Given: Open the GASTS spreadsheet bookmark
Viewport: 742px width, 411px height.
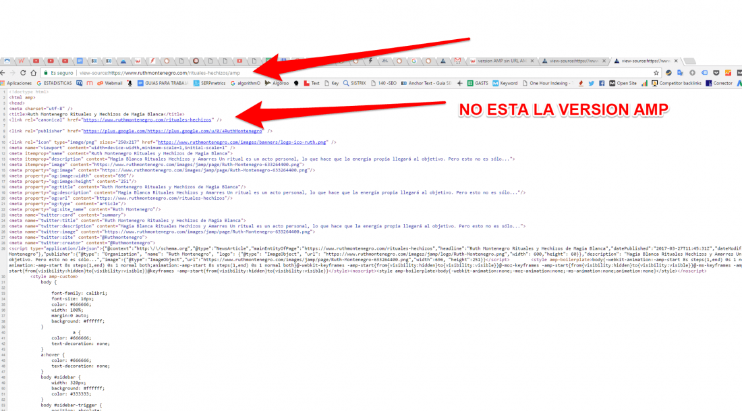Looking at the screenshot, I should pyautogui.click(x=478, y=83).
